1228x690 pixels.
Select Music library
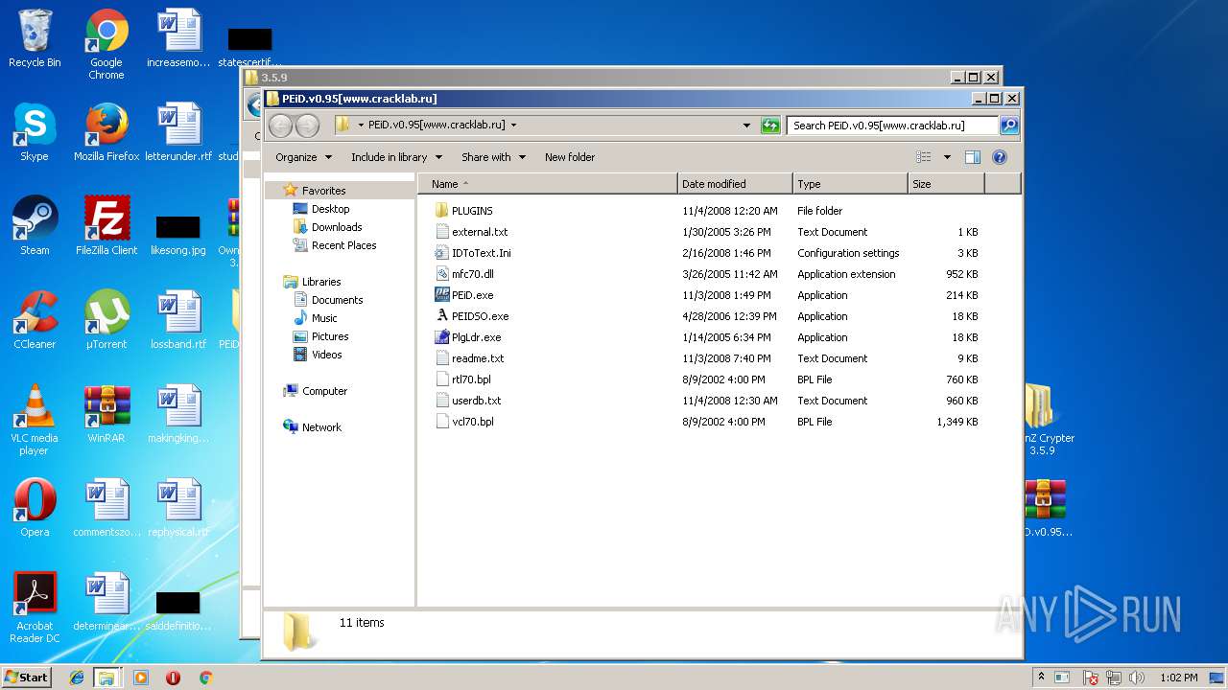(x=324, y=318)
